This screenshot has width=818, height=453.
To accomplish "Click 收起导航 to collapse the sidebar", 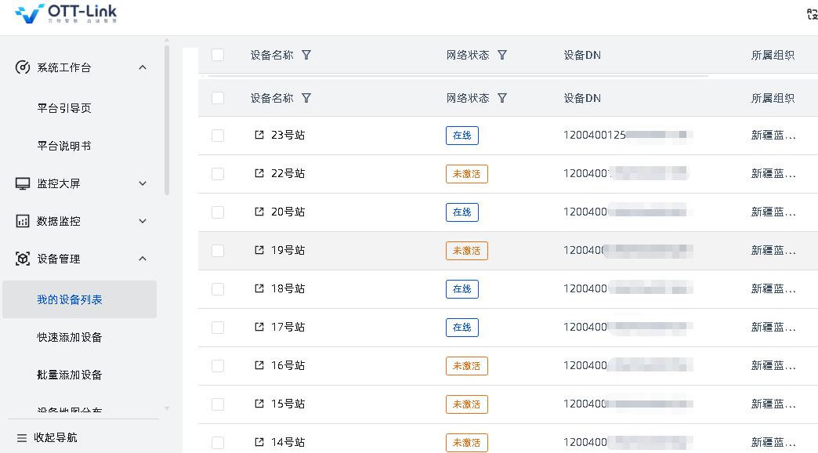I will (48, 437).
